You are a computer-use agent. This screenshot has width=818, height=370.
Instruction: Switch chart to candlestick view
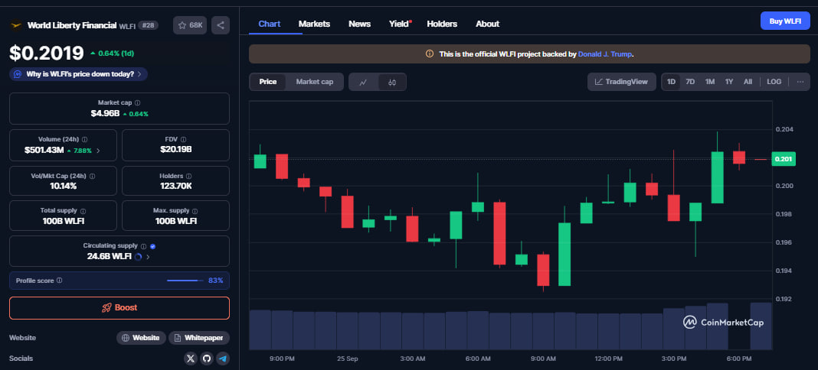coord(392,82)
